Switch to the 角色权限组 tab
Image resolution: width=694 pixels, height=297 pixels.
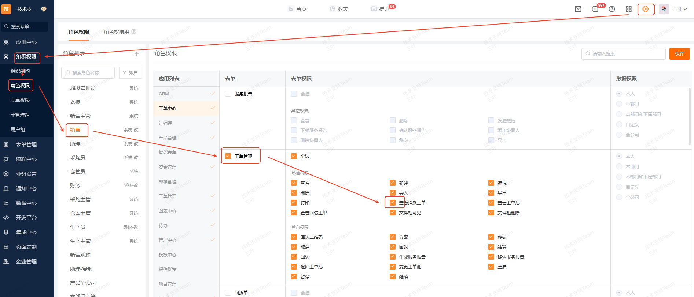[x=116, y=32]
